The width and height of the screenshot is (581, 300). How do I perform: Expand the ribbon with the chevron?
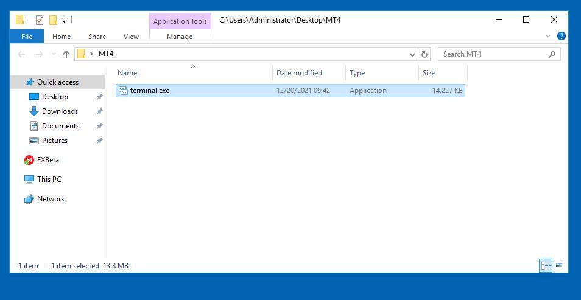pos(548,36)
